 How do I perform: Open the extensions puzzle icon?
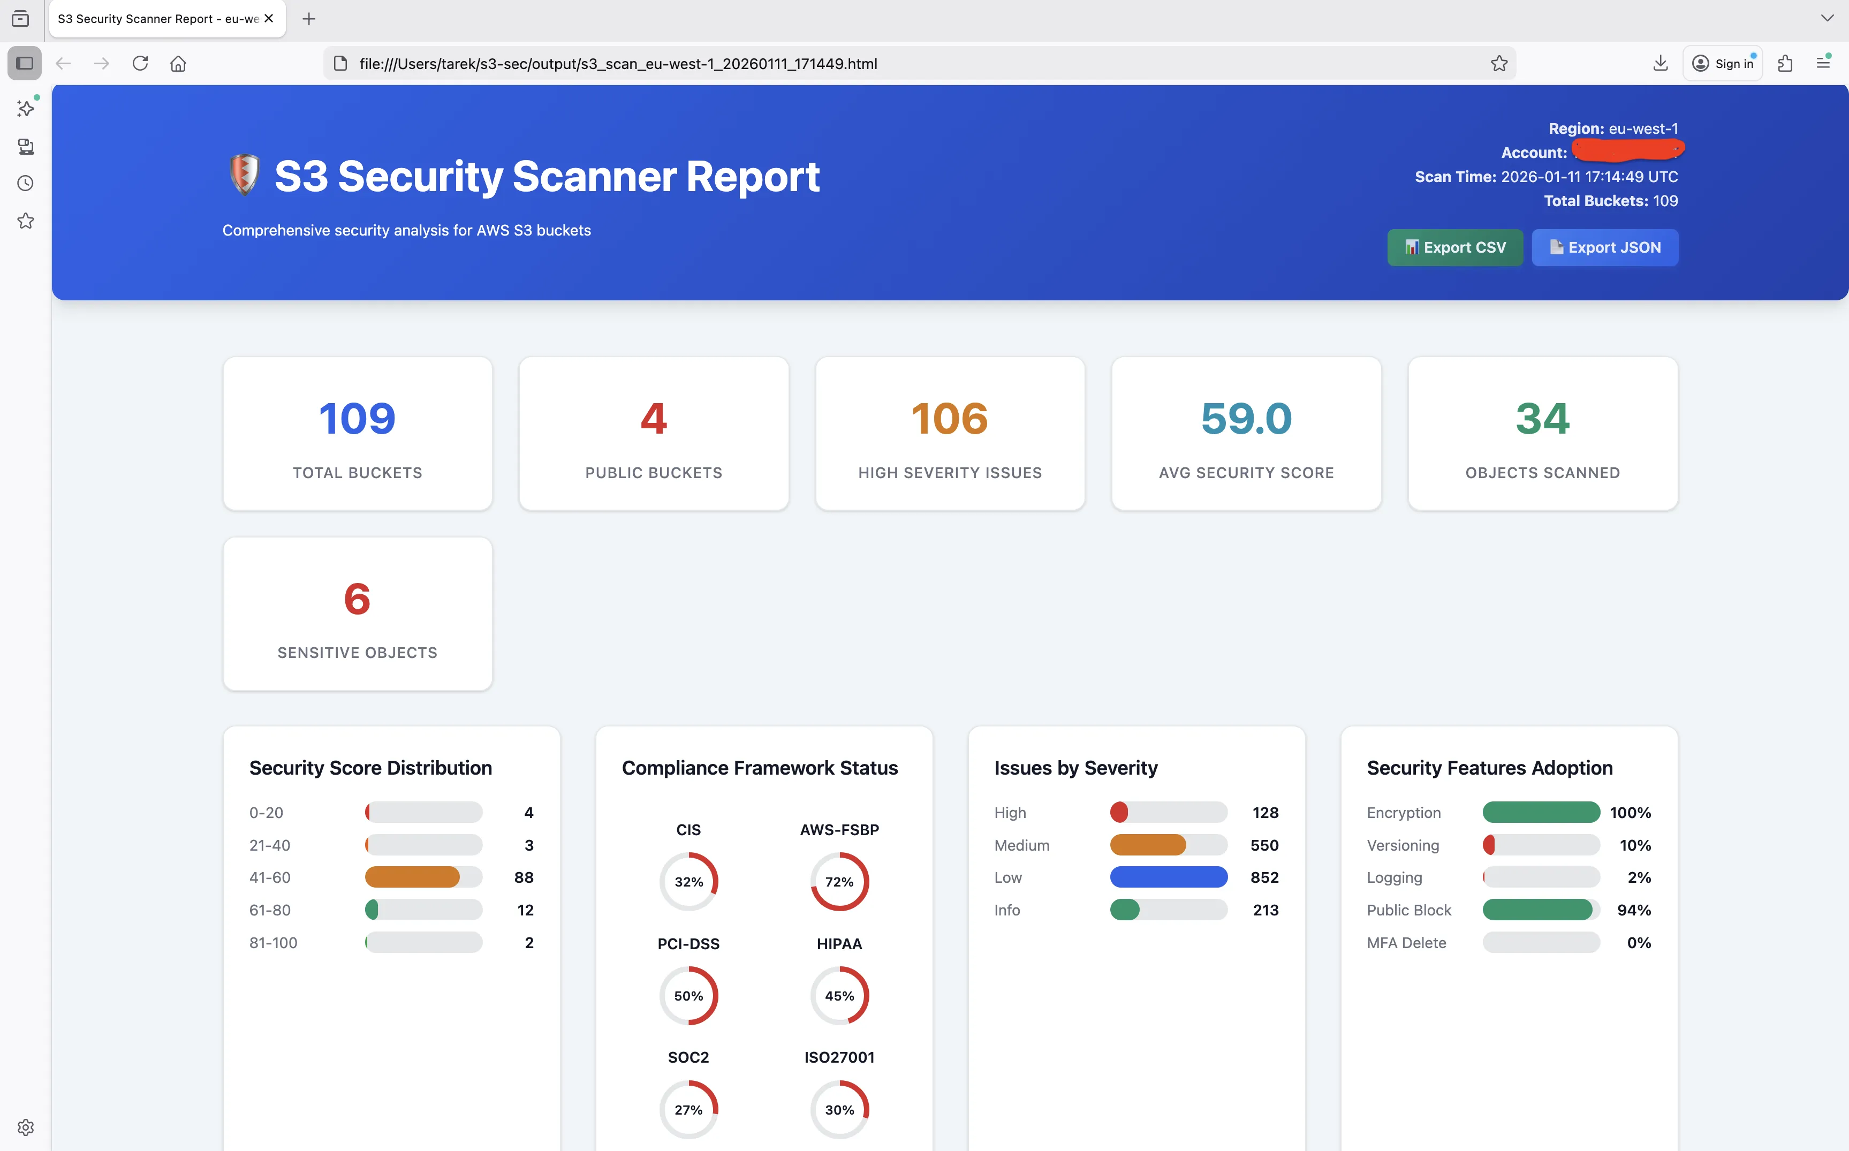[x=1785, y=63]
